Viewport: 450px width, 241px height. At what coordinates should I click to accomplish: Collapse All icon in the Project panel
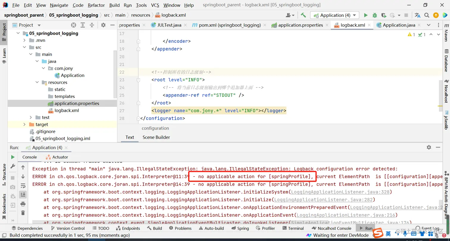[x=92, y=25]
